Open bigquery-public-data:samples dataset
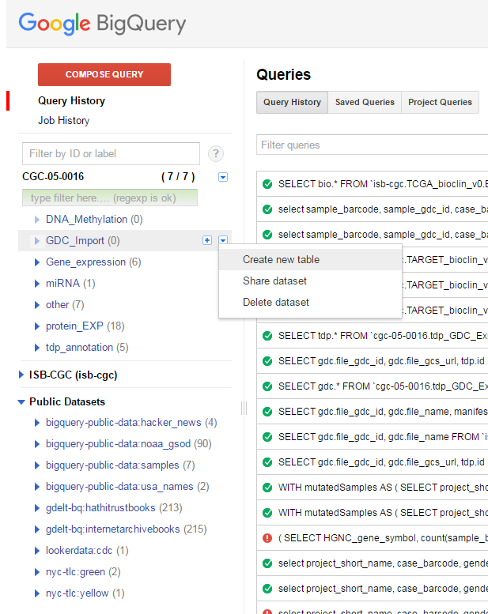Image resolution: width=488 pixels, height=614 pixels. [112, 465]
